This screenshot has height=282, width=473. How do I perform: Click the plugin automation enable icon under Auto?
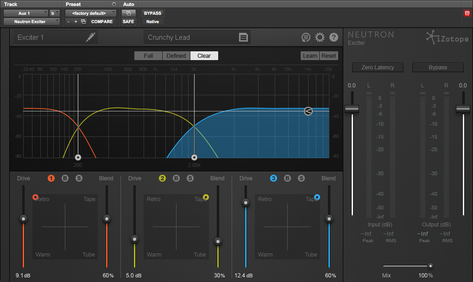pos(128,13)
